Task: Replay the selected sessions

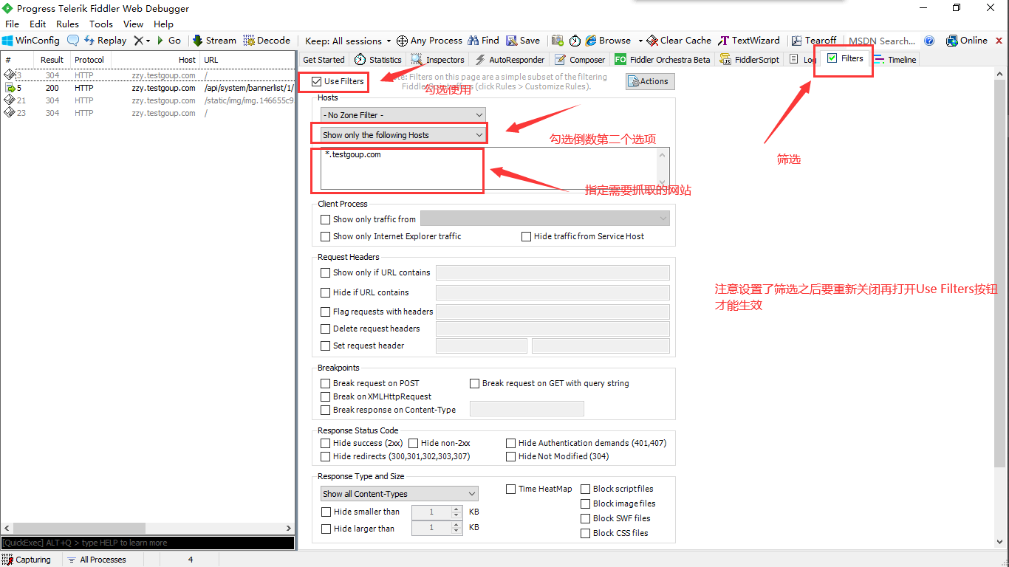Action: 105,41
